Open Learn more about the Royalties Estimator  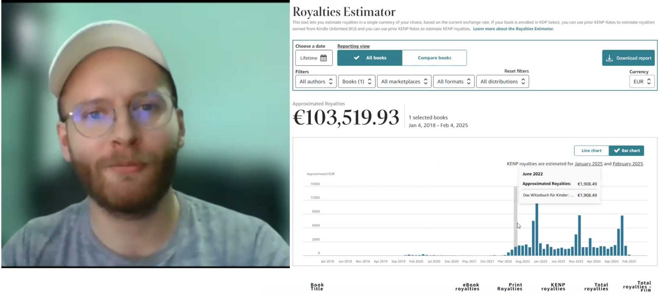click(x=513, y=29)
